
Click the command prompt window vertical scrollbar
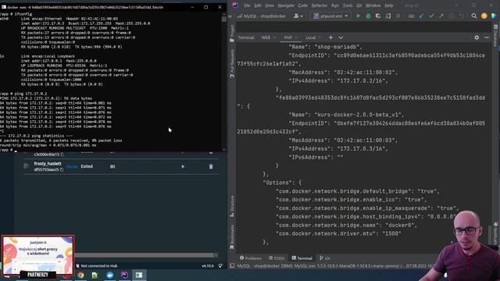point(224,20)
